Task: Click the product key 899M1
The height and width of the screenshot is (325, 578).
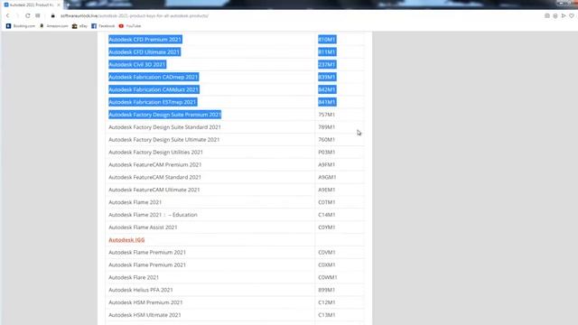Action: (x=327, y=290)
